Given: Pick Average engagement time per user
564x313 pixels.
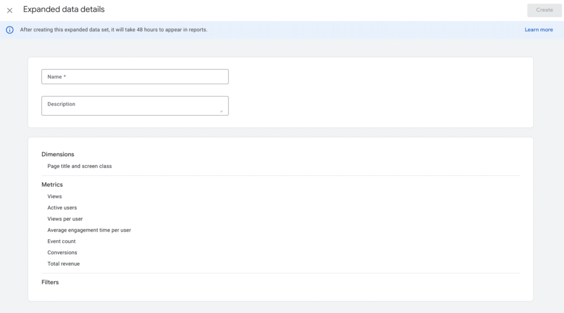Looking at the screenshot, I should (x=89, y=230).
